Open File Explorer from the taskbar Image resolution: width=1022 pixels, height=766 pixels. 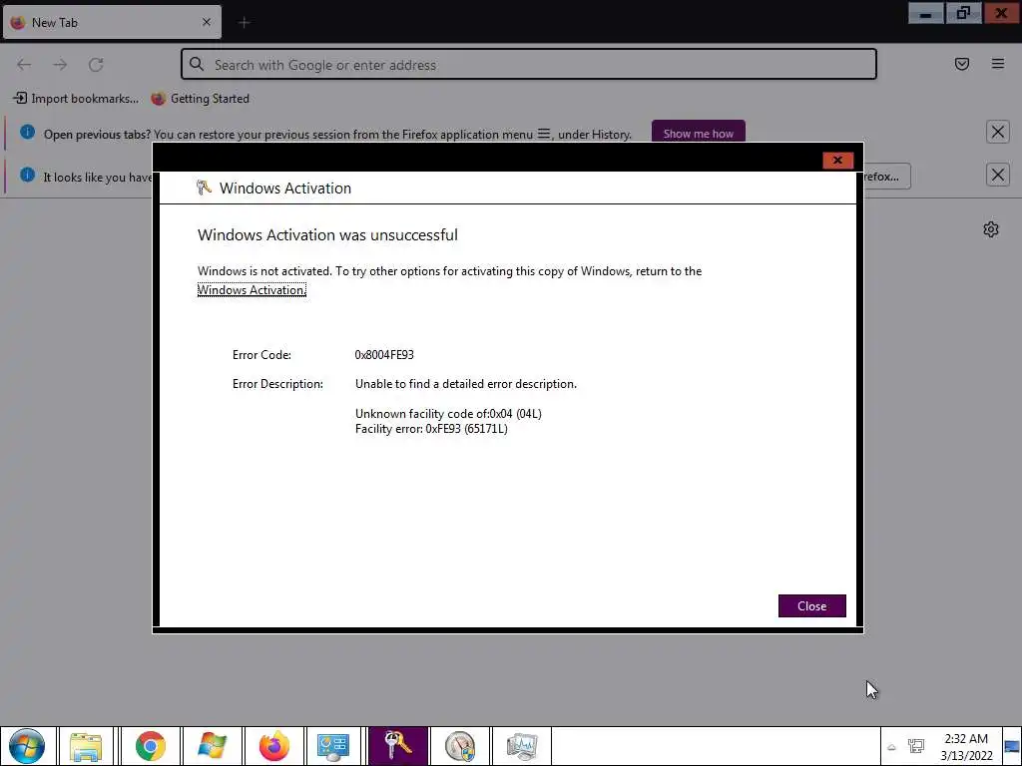pos(86,746)
